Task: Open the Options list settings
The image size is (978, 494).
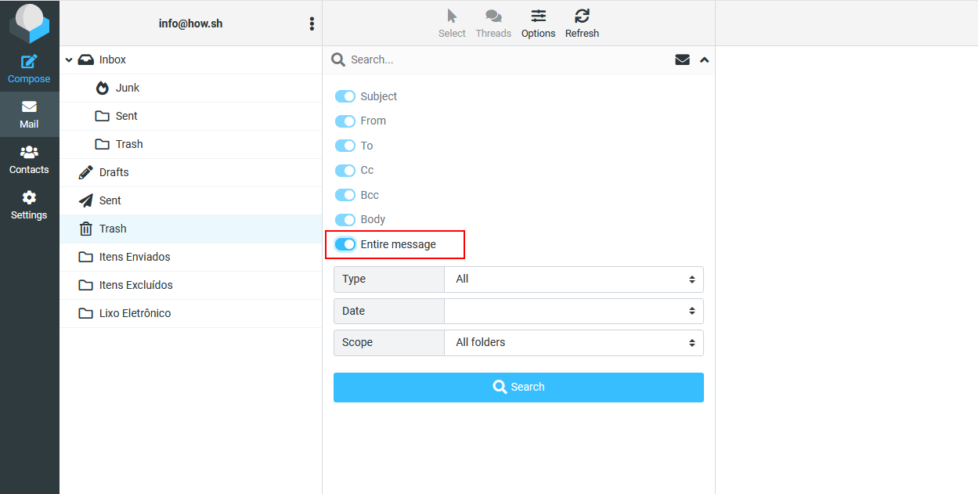Action: coord(539,23)
